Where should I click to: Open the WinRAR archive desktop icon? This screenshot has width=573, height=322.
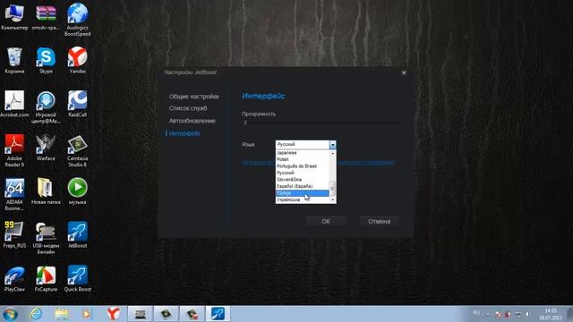46,16
